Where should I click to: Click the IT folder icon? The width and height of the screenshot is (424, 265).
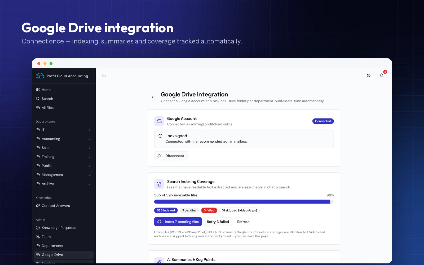tap(38, 130)
